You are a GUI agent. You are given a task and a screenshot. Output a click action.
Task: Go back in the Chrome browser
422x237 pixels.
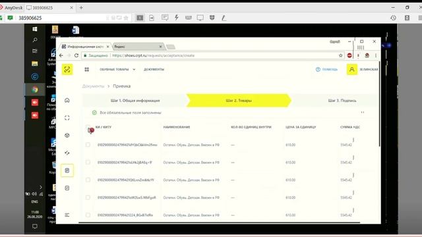[61, 55]
